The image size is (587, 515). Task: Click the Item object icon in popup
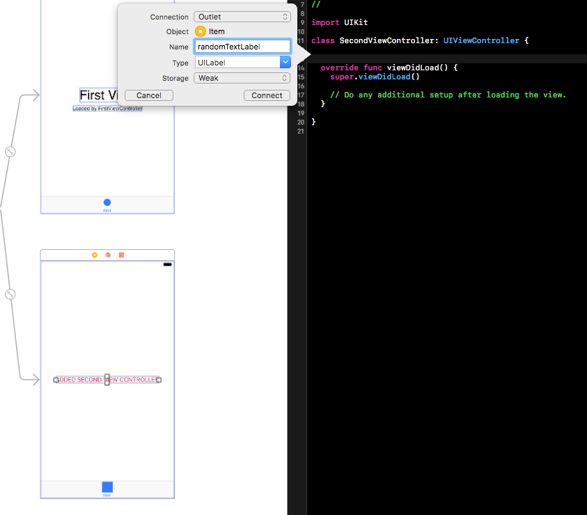pyautogui.click(x=201, y=31)
